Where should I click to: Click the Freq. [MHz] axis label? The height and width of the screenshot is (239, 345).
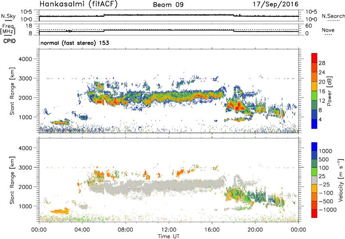click(8, 29)
